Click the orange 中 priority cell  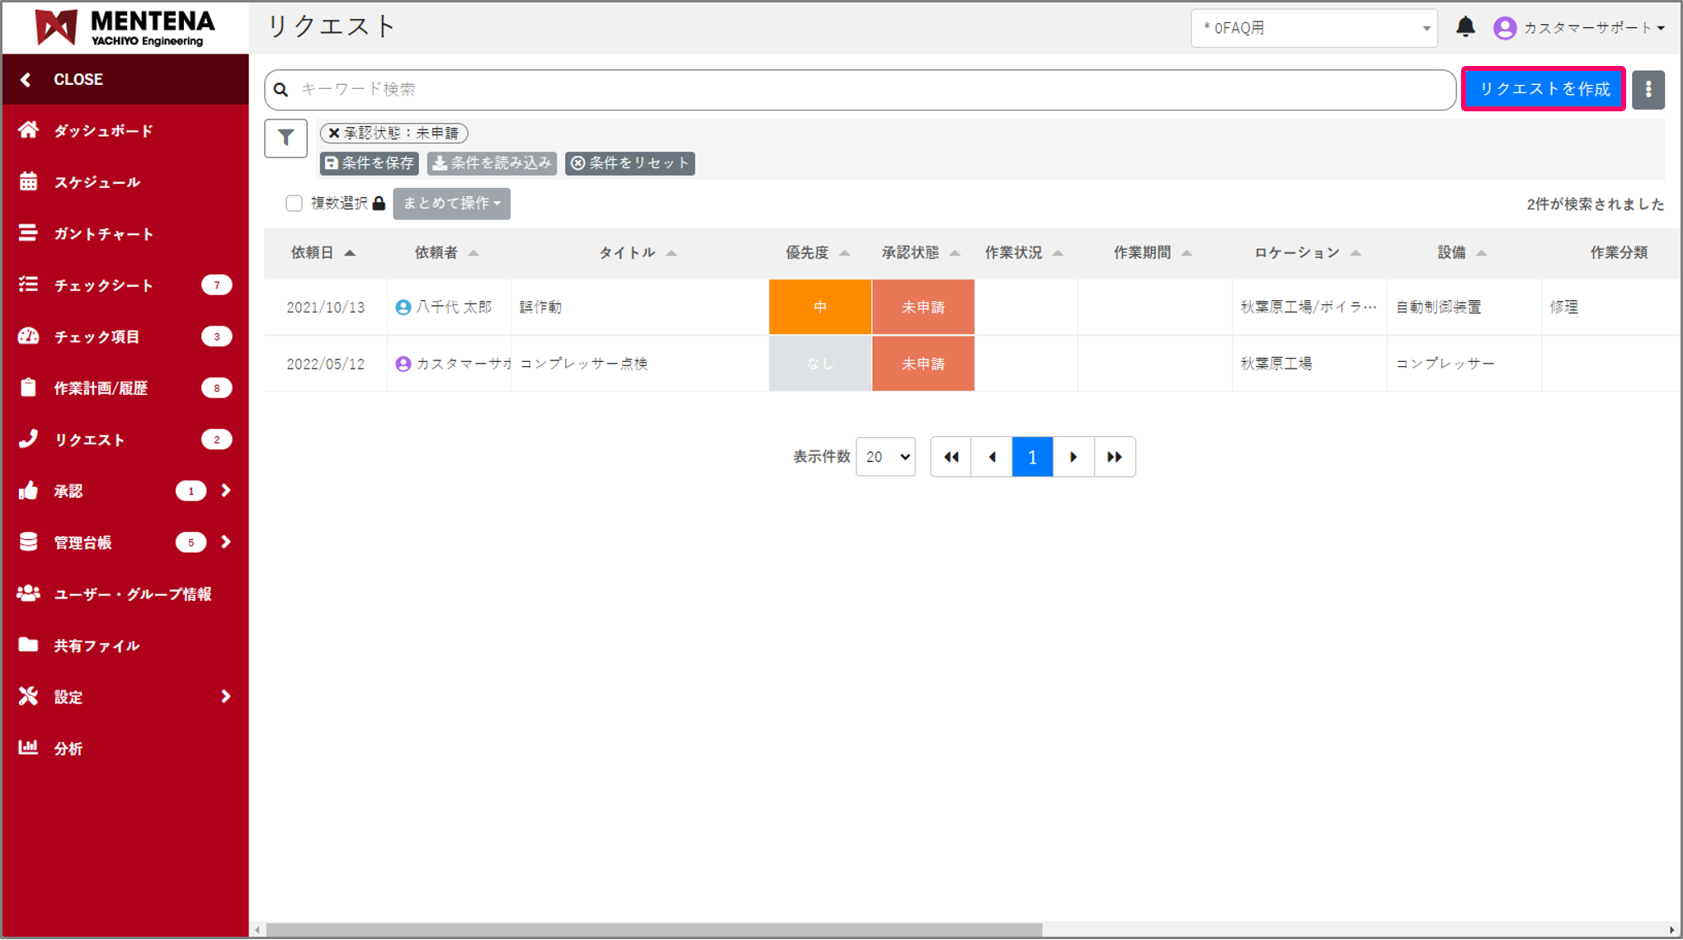point(820,307)
